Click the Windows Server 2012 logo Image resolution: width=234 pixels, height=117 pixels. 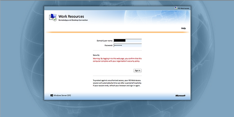pos(60,95)
